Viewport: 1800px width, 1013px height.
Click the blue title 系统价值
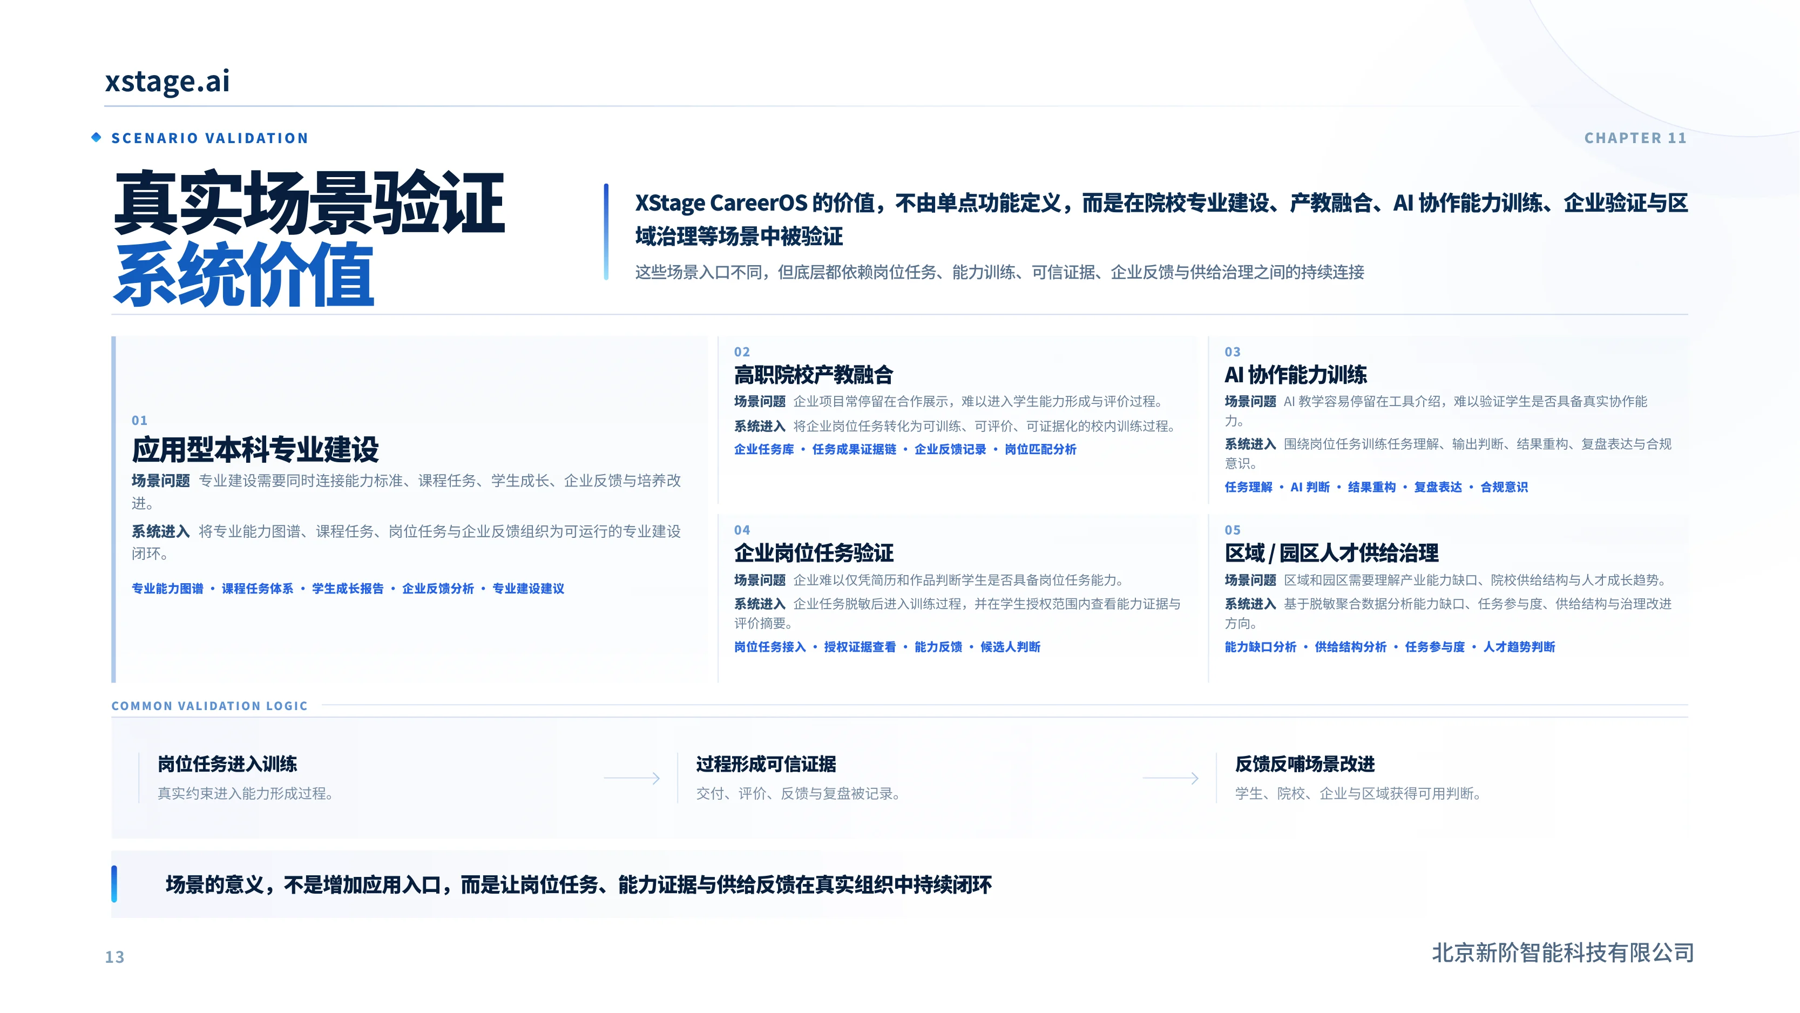pos(244,274)
